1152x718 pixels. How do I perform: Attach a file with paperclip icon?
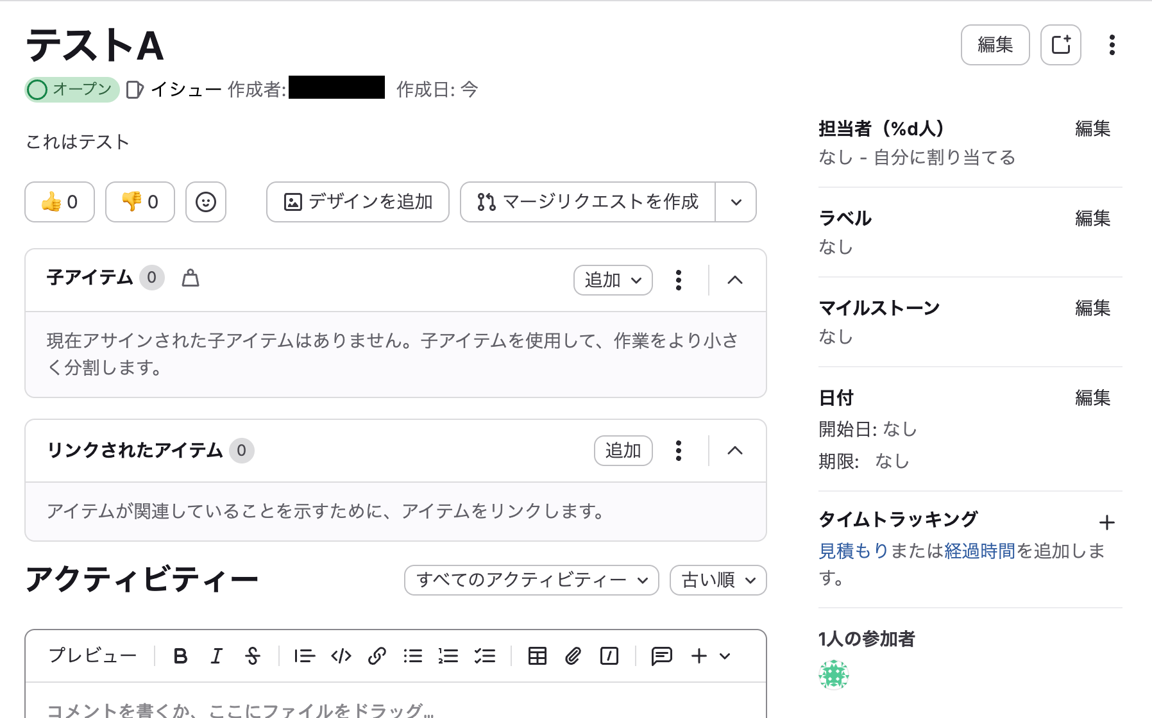[573, 656]
